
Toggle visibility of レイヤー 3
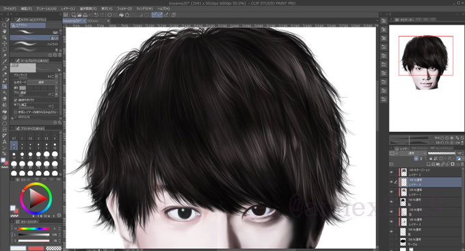[391, 222]
